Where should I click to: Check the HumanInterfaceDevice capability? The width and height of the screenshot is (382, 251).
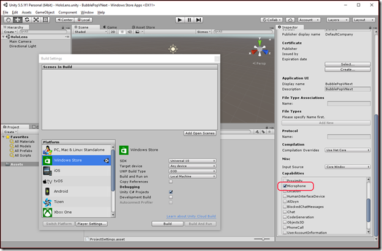[285, 196]
